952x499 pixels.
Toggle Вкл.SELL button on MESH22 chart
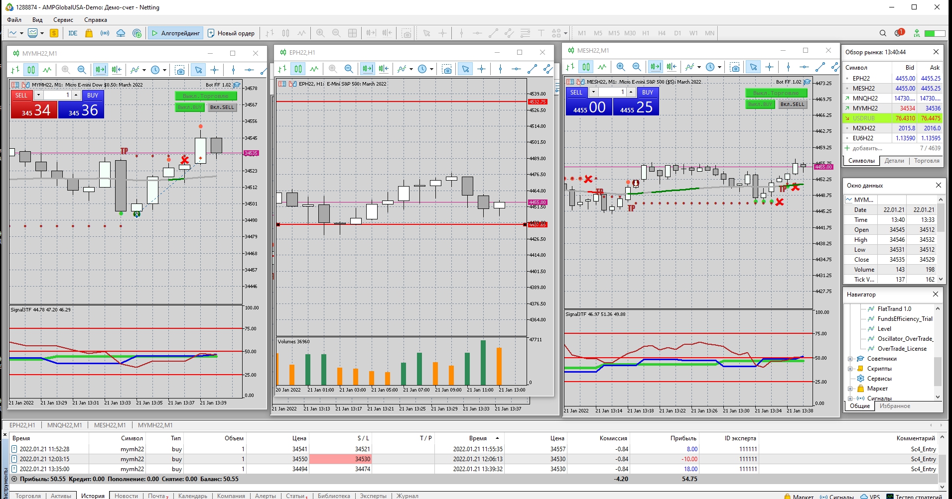792,104
